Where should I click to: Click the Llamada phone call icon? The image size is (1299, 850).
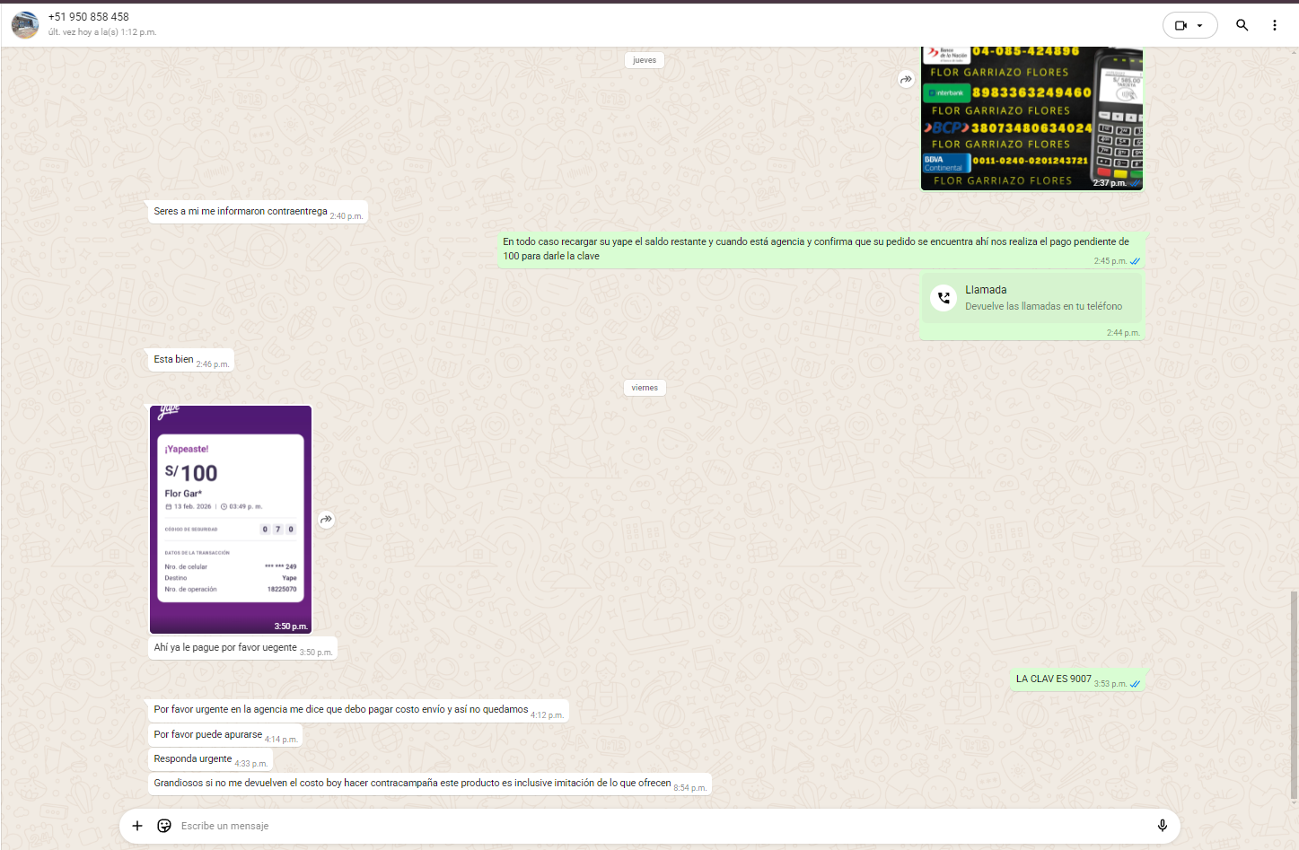(x=944, y=298)
